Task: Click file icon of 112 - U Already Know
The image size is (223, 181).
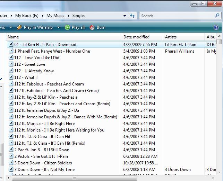Action: pyautogui.click(x=11, y=71)
